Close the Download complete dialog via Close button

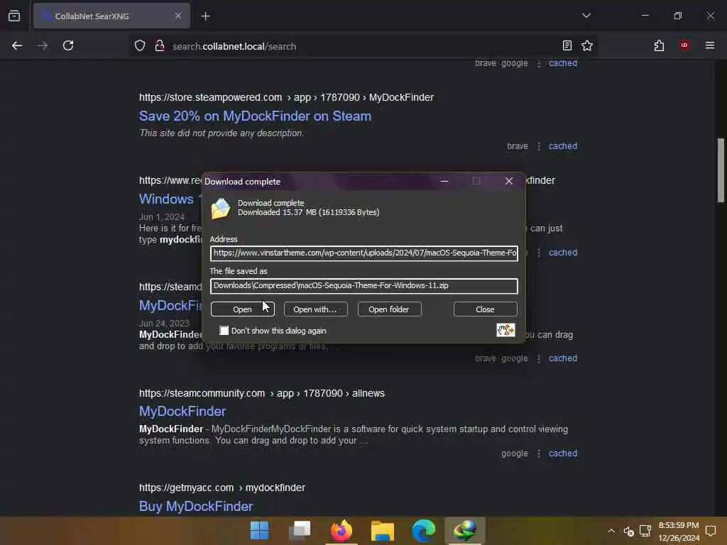pyautogui.click(x=485, y=309)
